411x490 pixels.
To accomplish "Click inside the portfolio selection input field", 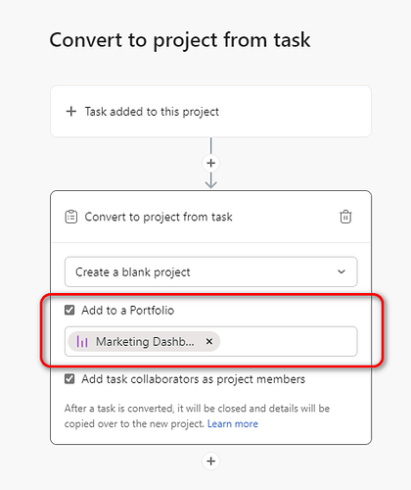I will pyautogui.click(x=289, y=341).
